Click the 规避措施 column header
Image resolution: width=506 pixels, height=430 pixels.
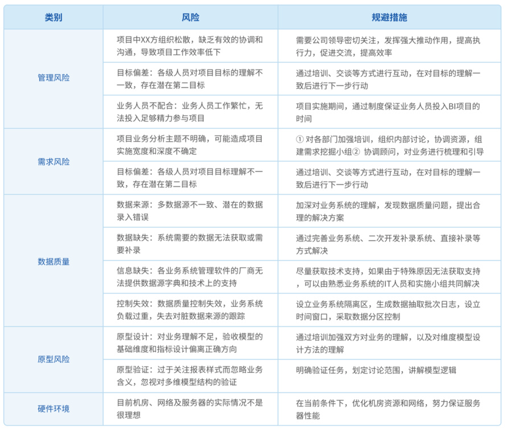click(389, 17)
